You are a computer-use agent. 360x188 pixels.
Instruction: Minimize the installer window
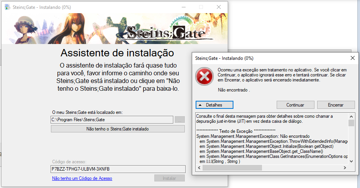(184, 7)
